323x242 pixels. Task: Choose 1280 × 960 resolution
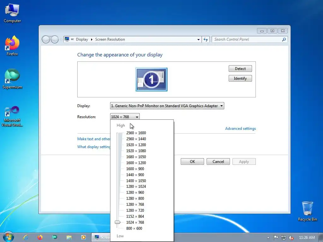tap(135, 193)
